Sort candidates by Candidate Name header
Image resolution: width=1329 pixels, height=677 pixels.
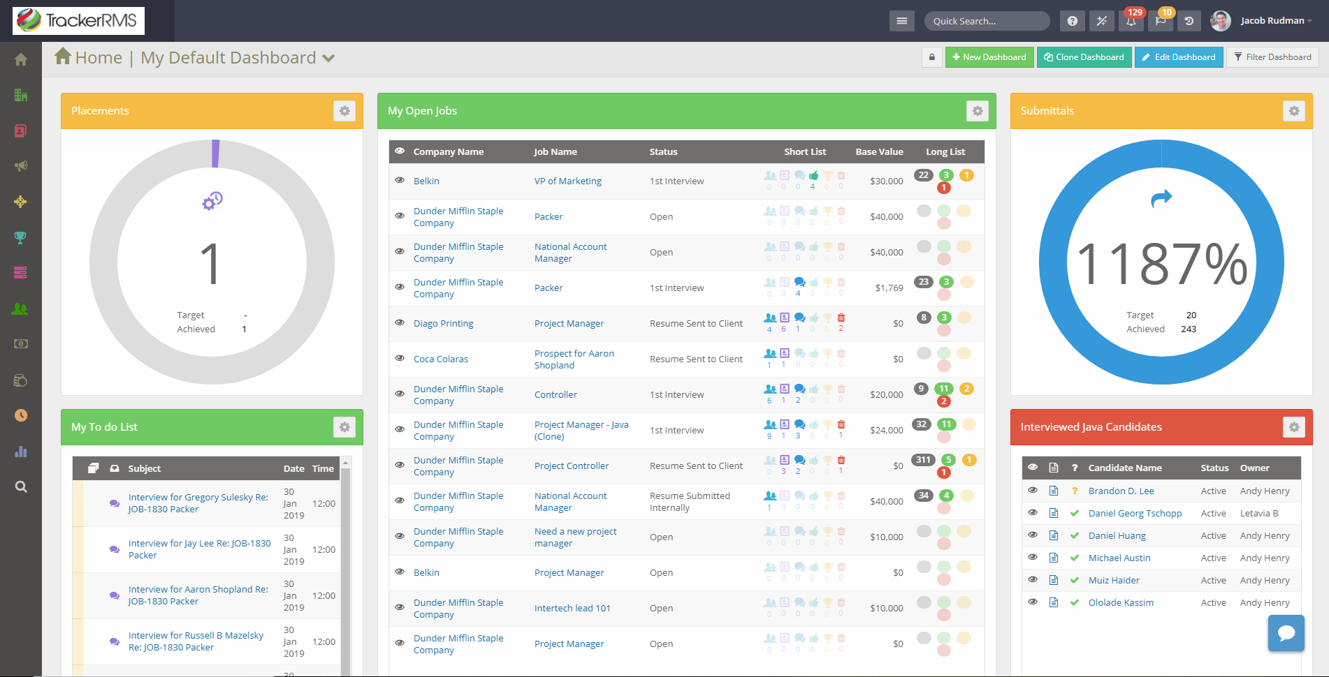(x=1125, y=468)
